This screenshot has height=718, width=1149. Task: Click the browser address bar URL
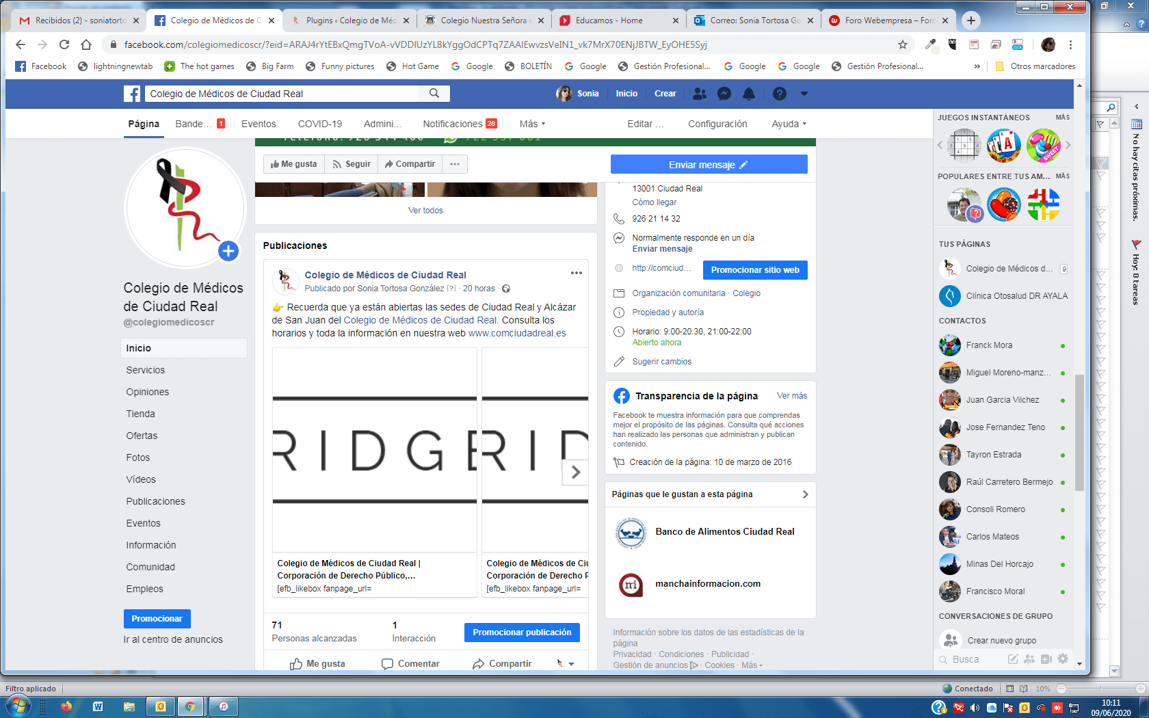point(415,44)
